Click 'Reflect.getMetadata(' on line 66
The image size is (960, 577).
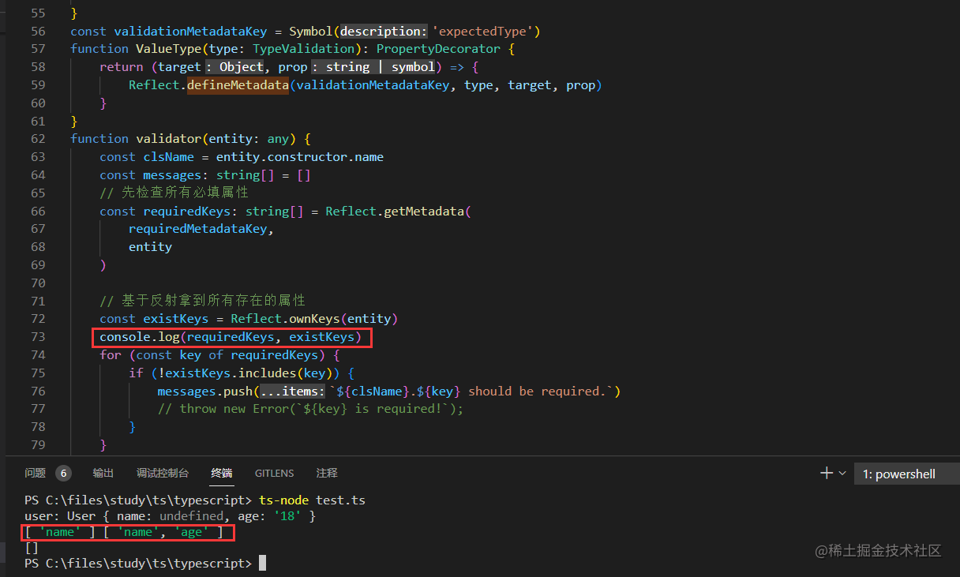(x=398, y=212)
